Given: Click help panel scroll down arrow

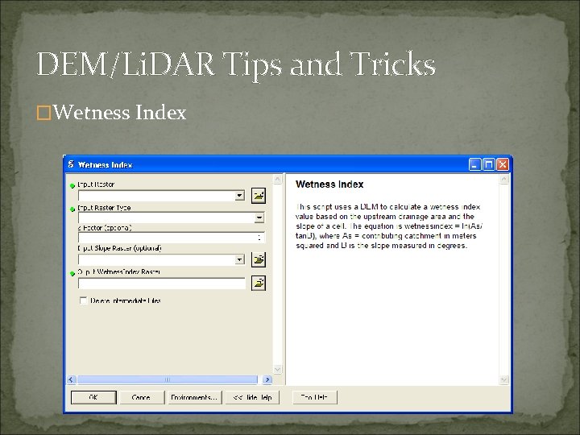Looking at the screenshot, I should (x=503, y=379).
